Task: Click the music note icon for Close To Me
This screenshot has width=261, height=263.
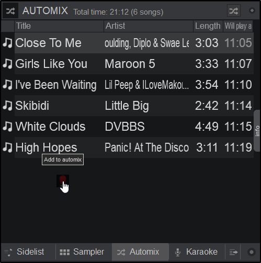Action: point(7,43)
